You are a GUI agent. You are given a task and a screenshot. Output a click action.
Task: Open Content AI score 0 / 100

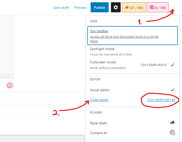click(158, 7)
